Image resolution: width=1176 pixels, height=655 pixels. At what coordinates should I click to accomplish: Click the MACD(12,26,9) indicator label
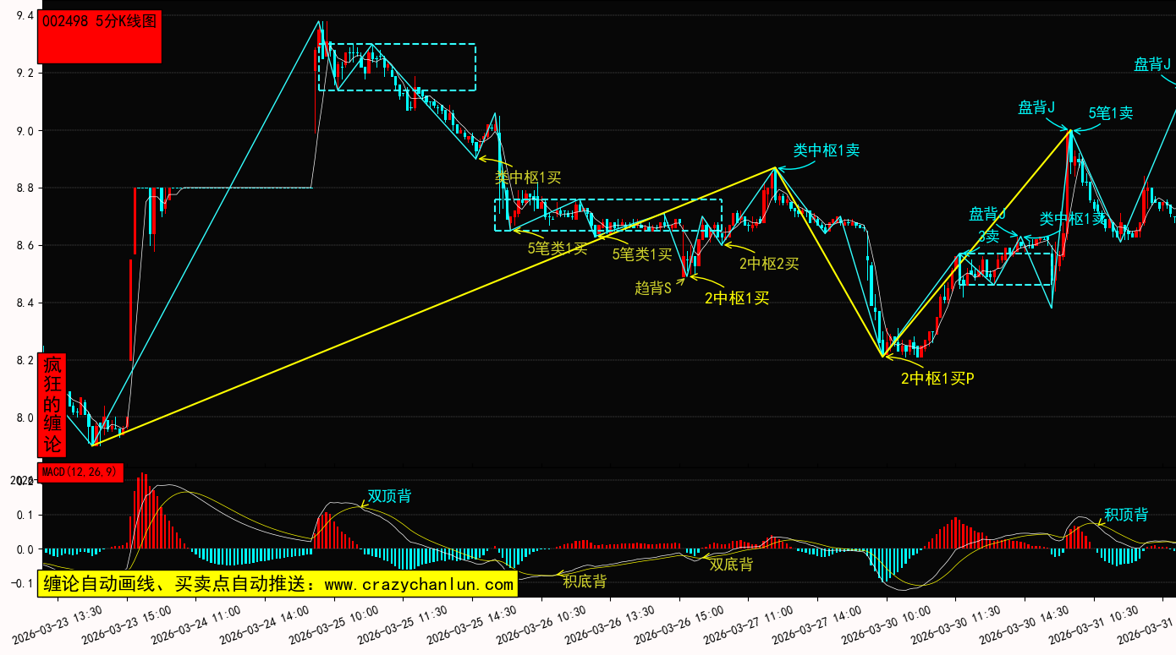(x=80, y=472)
